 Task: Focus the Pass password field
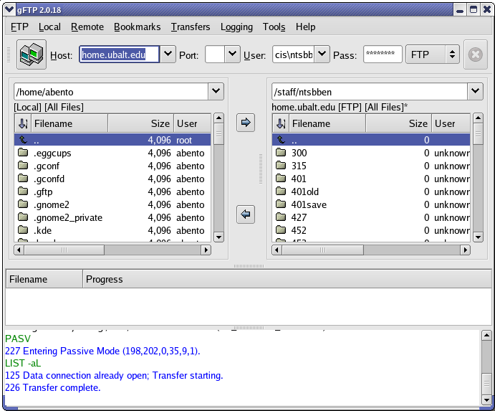[x=383, y=55]
